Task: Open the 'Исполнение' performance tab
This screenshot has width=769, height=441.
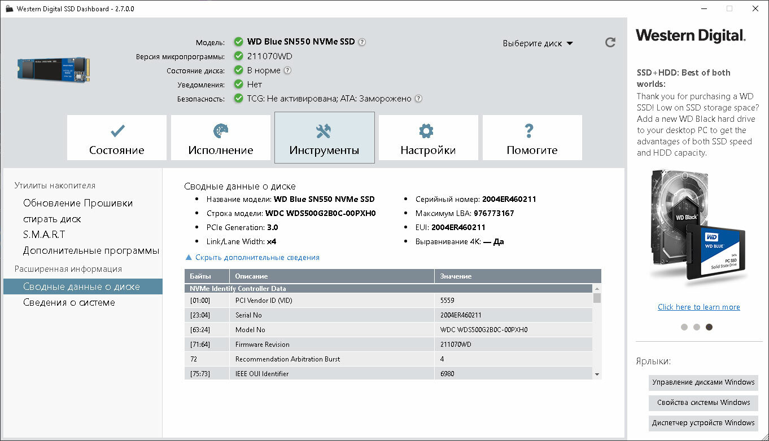Action: 221,138
